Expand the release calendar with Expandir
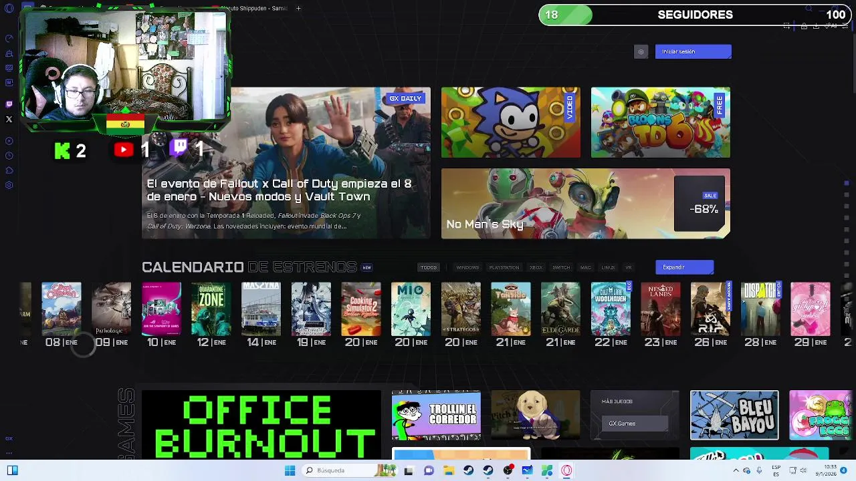856x481 pixels. coord(684,267)
